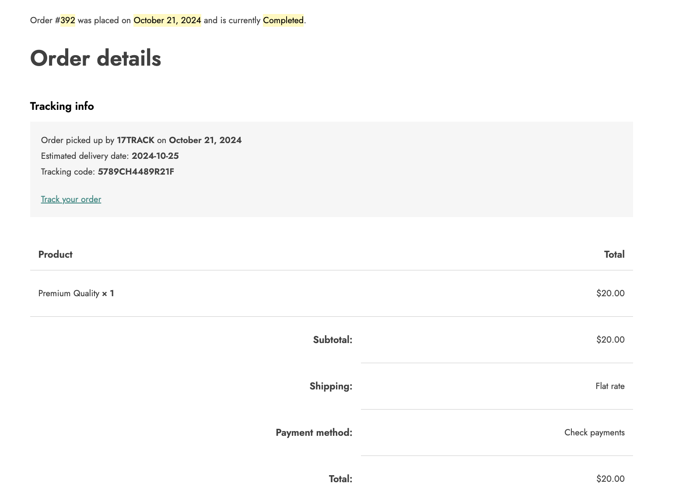Click the Tracking info heading
The width and height of the screenshot is (679, 501).
pyautogui.click(x=62, y=106)
